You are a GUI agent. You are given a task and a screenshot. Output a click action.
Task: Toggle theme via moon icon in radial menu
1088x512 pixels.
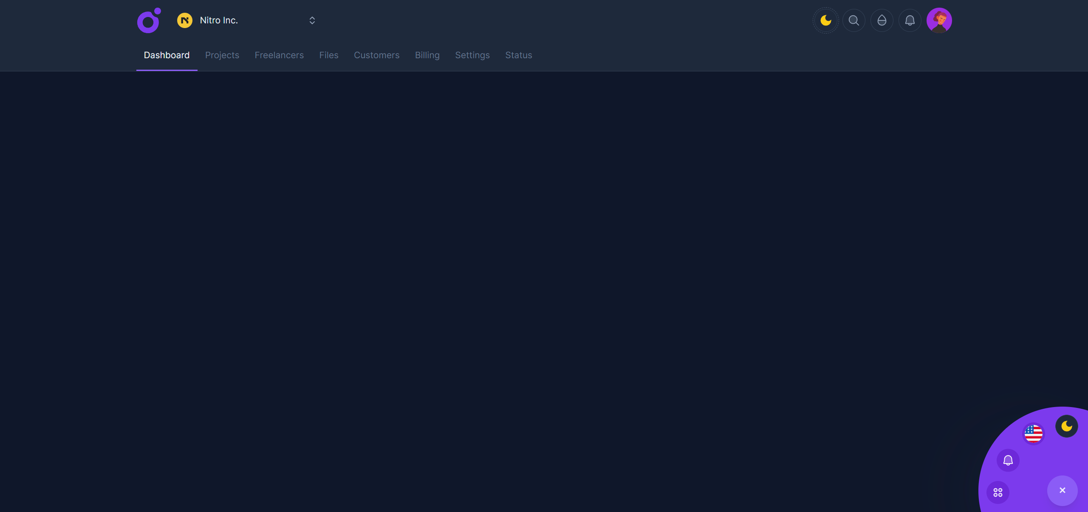click(x=1066, y=426)
